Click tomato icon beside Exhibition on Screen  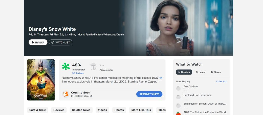pyautogui.click(x=178, y=105)
